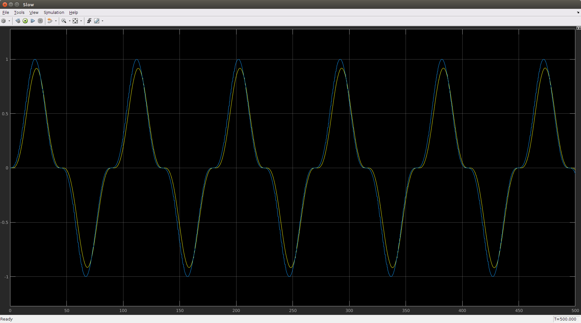Screen dimensions: 581x323
Task: Expand the zoom options dropdown arrow
Action: click(x=70, y=21)
